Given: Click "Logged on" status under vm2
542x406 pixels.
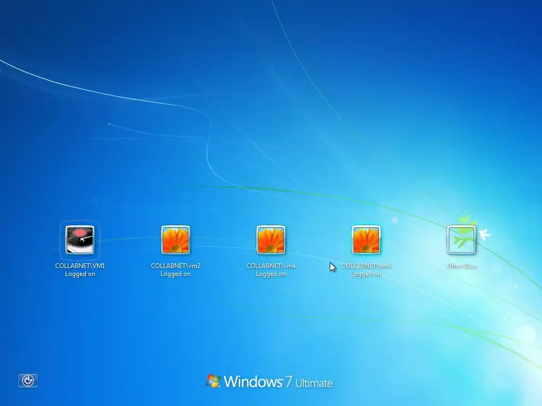Looking at the screenshot, I should tap(175, 274).
